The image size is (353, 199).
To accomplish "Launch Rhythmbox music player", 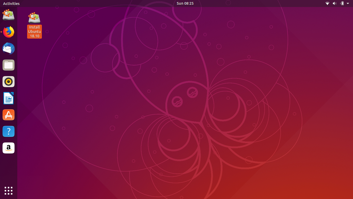I will coord(9,82).
